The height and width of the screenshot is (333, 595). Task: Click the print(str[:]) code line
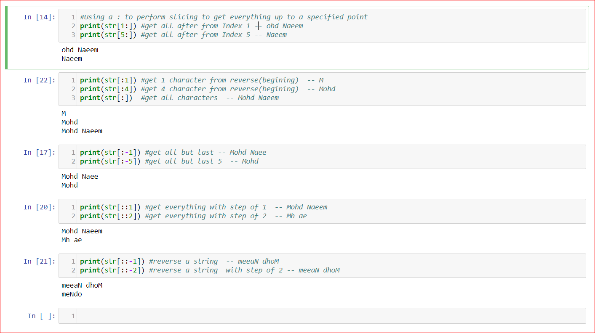pos(179,98)
